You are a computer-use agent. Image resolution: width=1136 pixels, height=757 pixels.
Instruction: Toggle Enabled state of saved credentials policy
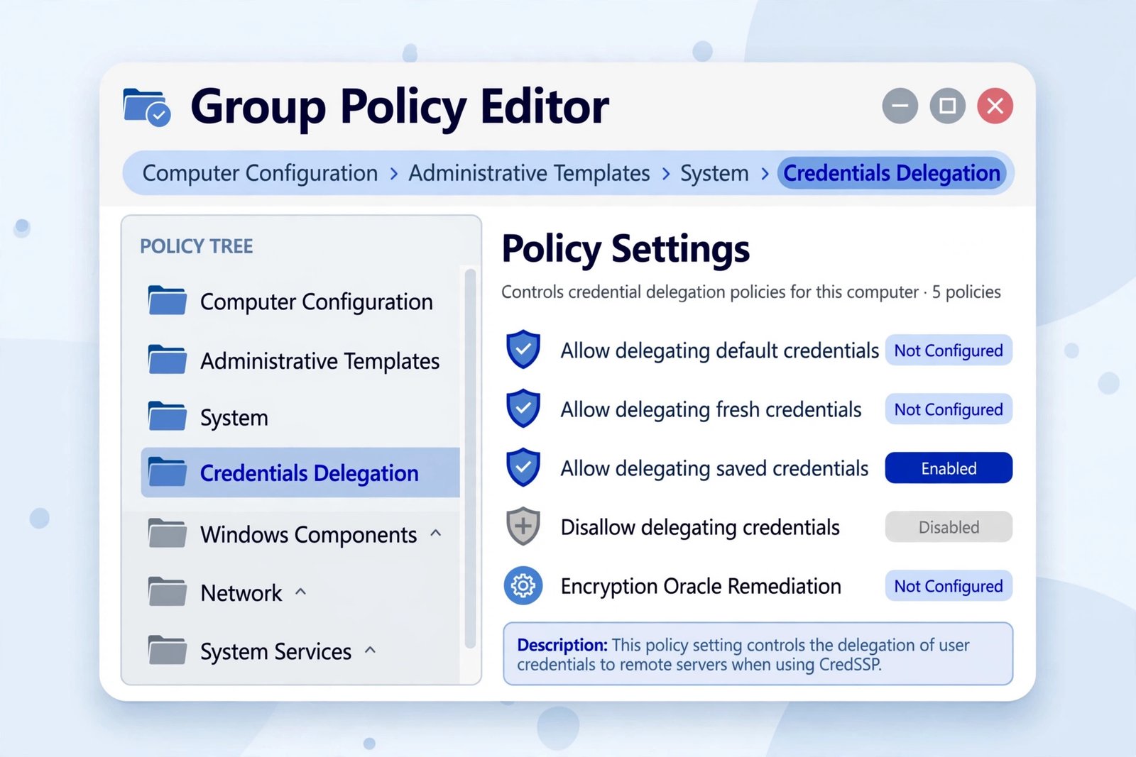point(949,468)
